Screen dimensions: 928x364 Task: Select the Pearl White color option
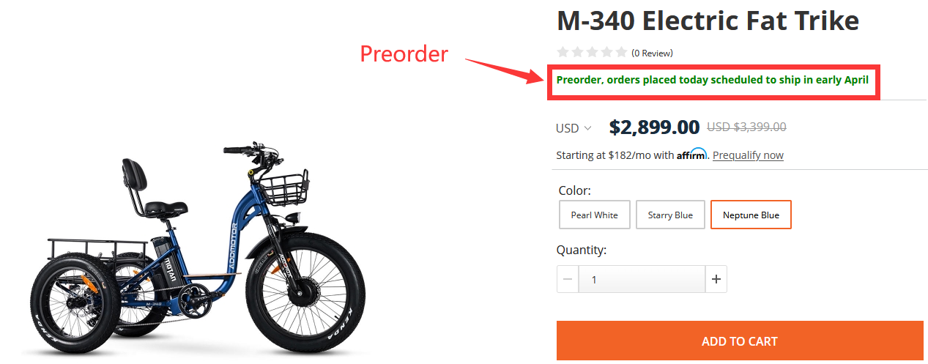594,215
